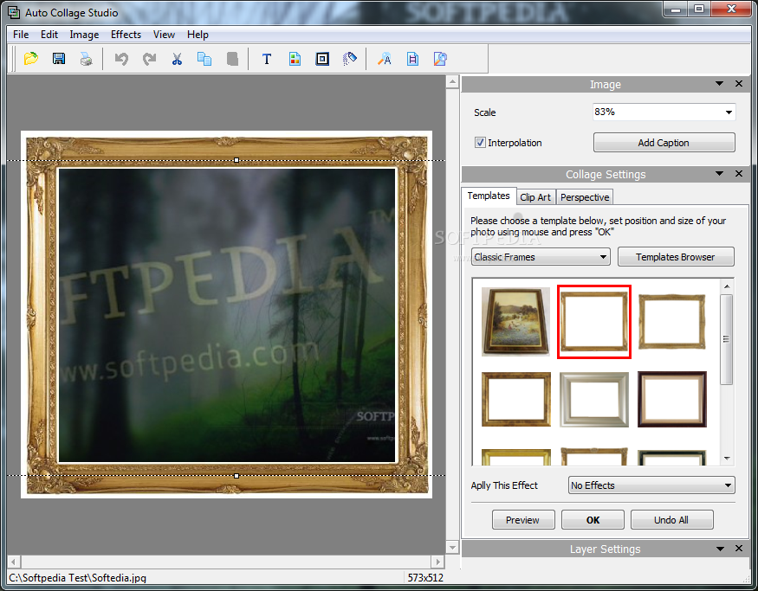Expand the Image panel menu arrow

coord(719,84)
